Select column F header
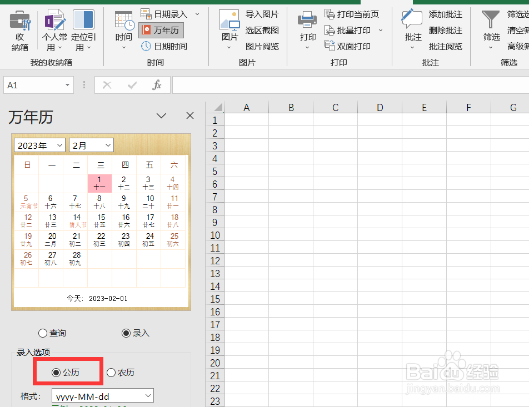The width and height of the screenshot is (529, 407). coord(468,108)
